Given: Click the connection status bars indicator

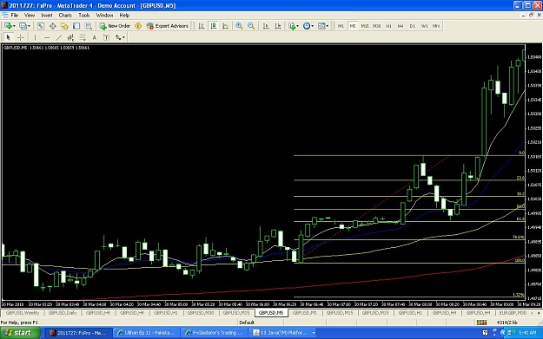Looking at the screenshot, I should (481, 323).
